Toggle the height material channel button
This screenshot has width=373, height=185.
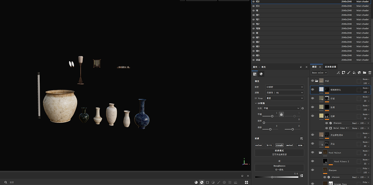tap(269, 145)
